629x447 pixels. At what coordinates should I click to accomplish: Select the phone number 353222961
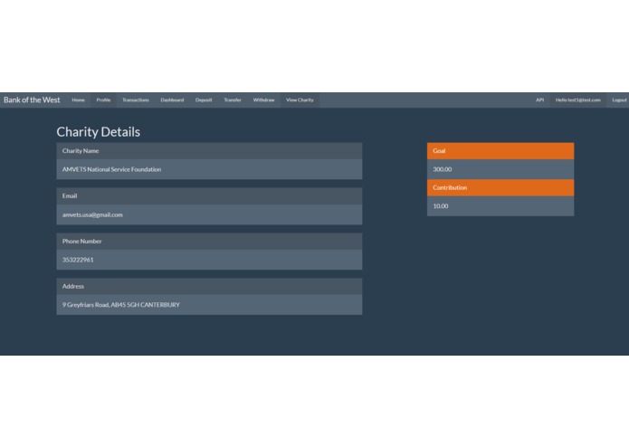pos(78,260)
